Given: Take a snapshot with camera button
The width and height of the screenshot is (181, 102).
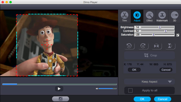Looking at the screenshot, I should click(x=60, y=99).
